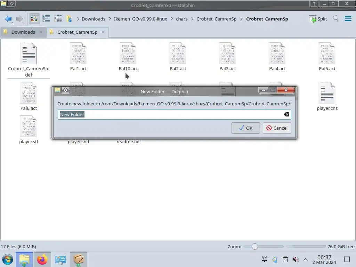
Task: Open the places folder icon in breadcrumb bar
Action: point(69,19)
